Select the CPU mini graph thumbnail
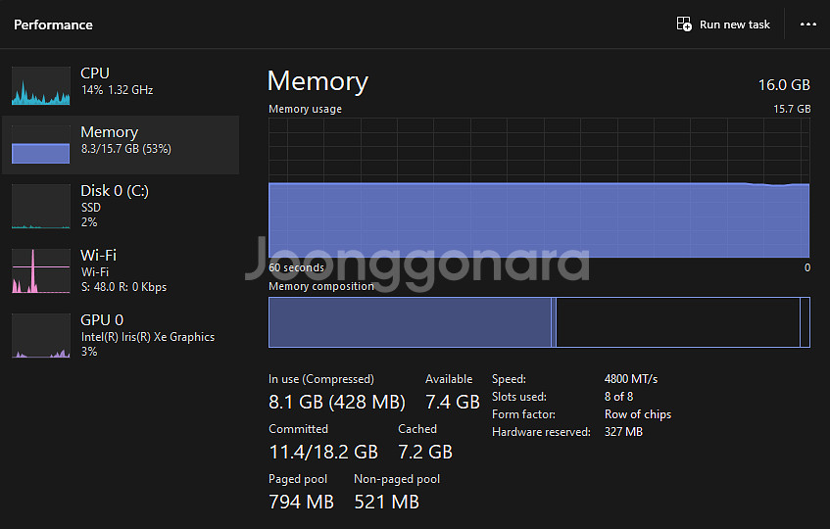830x529 pixels. tap(41, 86)
